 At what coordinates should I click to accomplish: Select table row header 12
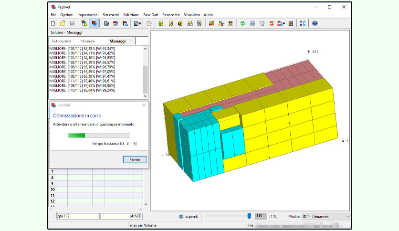point(52,201)
